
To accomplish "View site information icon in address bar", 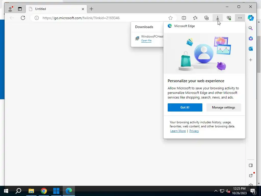I will pyautogui.click(x=37, y=18).
